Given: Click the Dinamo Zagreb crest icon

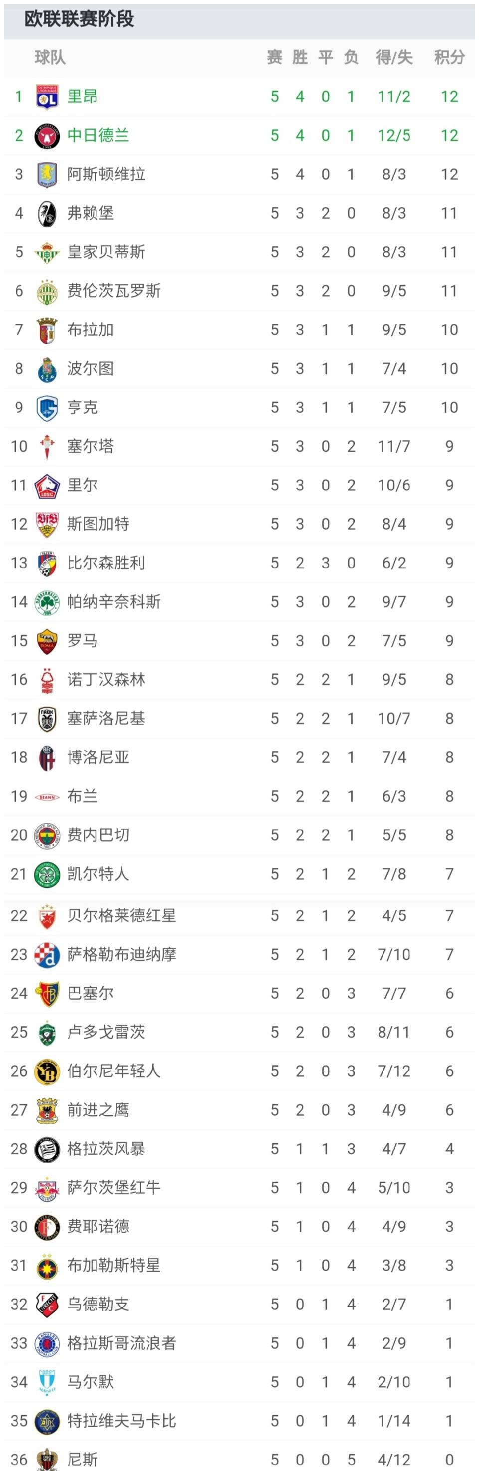Looking at the screenshot, I should [x=47, y=954].
